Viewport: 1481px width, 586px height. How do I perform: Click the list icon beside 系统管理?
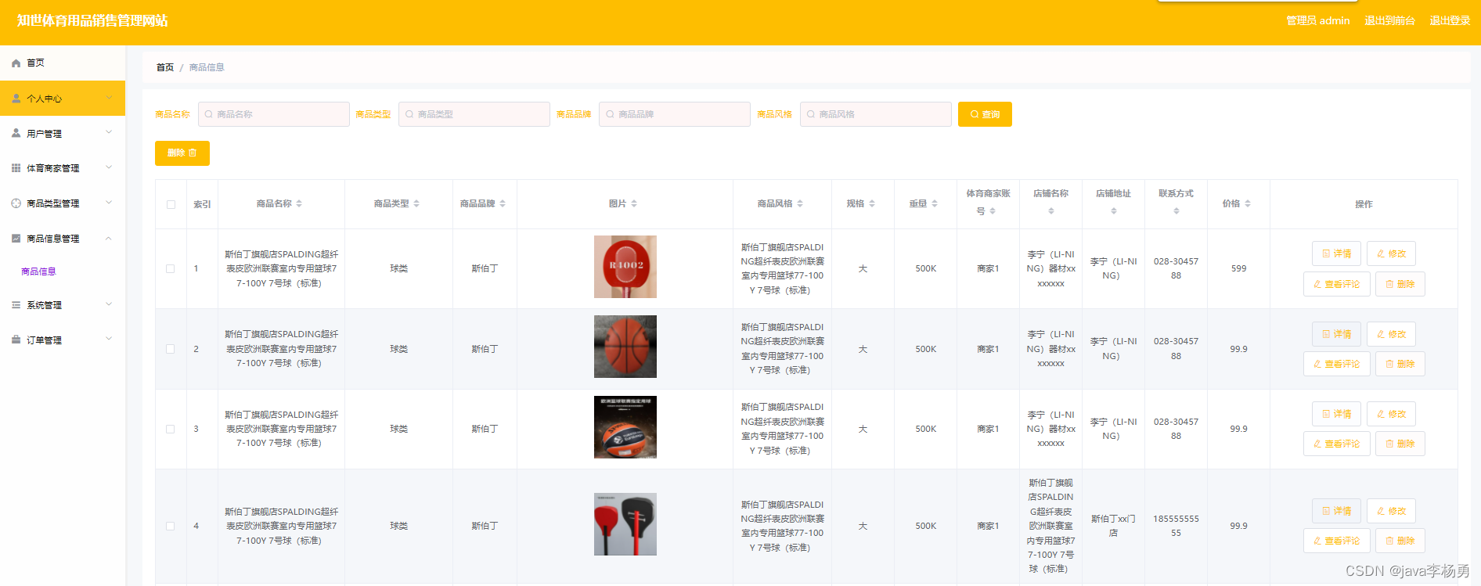pyautogui.click(x=16, y=305)
